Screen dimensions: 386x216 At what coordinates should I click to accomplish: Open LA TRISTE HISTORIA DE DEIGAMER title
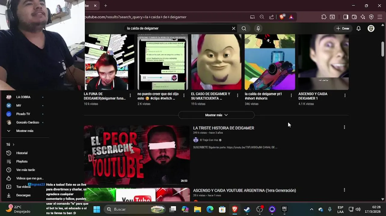pos(224,128)
